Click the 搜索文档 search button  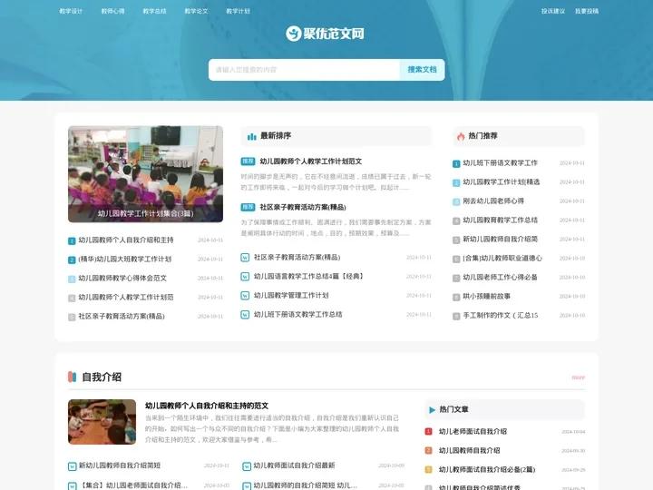(422, 70)
